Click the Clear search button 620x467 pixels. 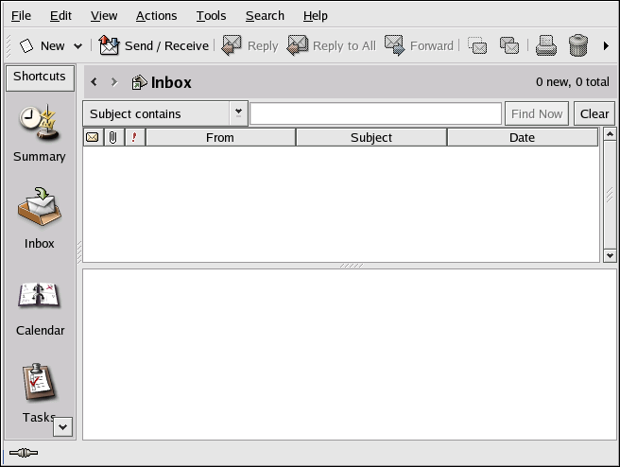click(x=594, y=113)
